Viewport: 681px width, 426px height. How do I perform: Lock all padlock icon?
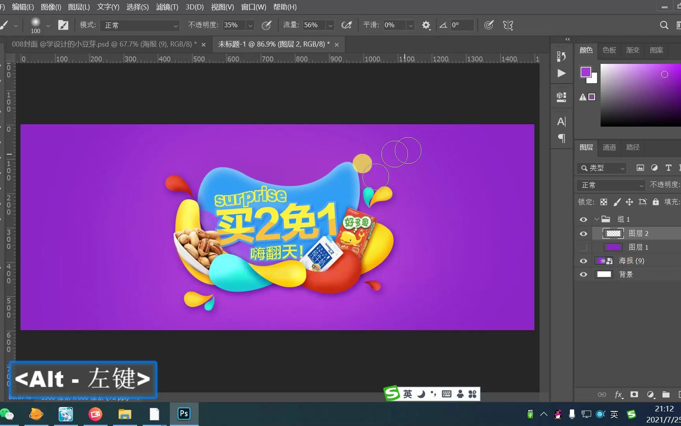[x=656, y=202]
